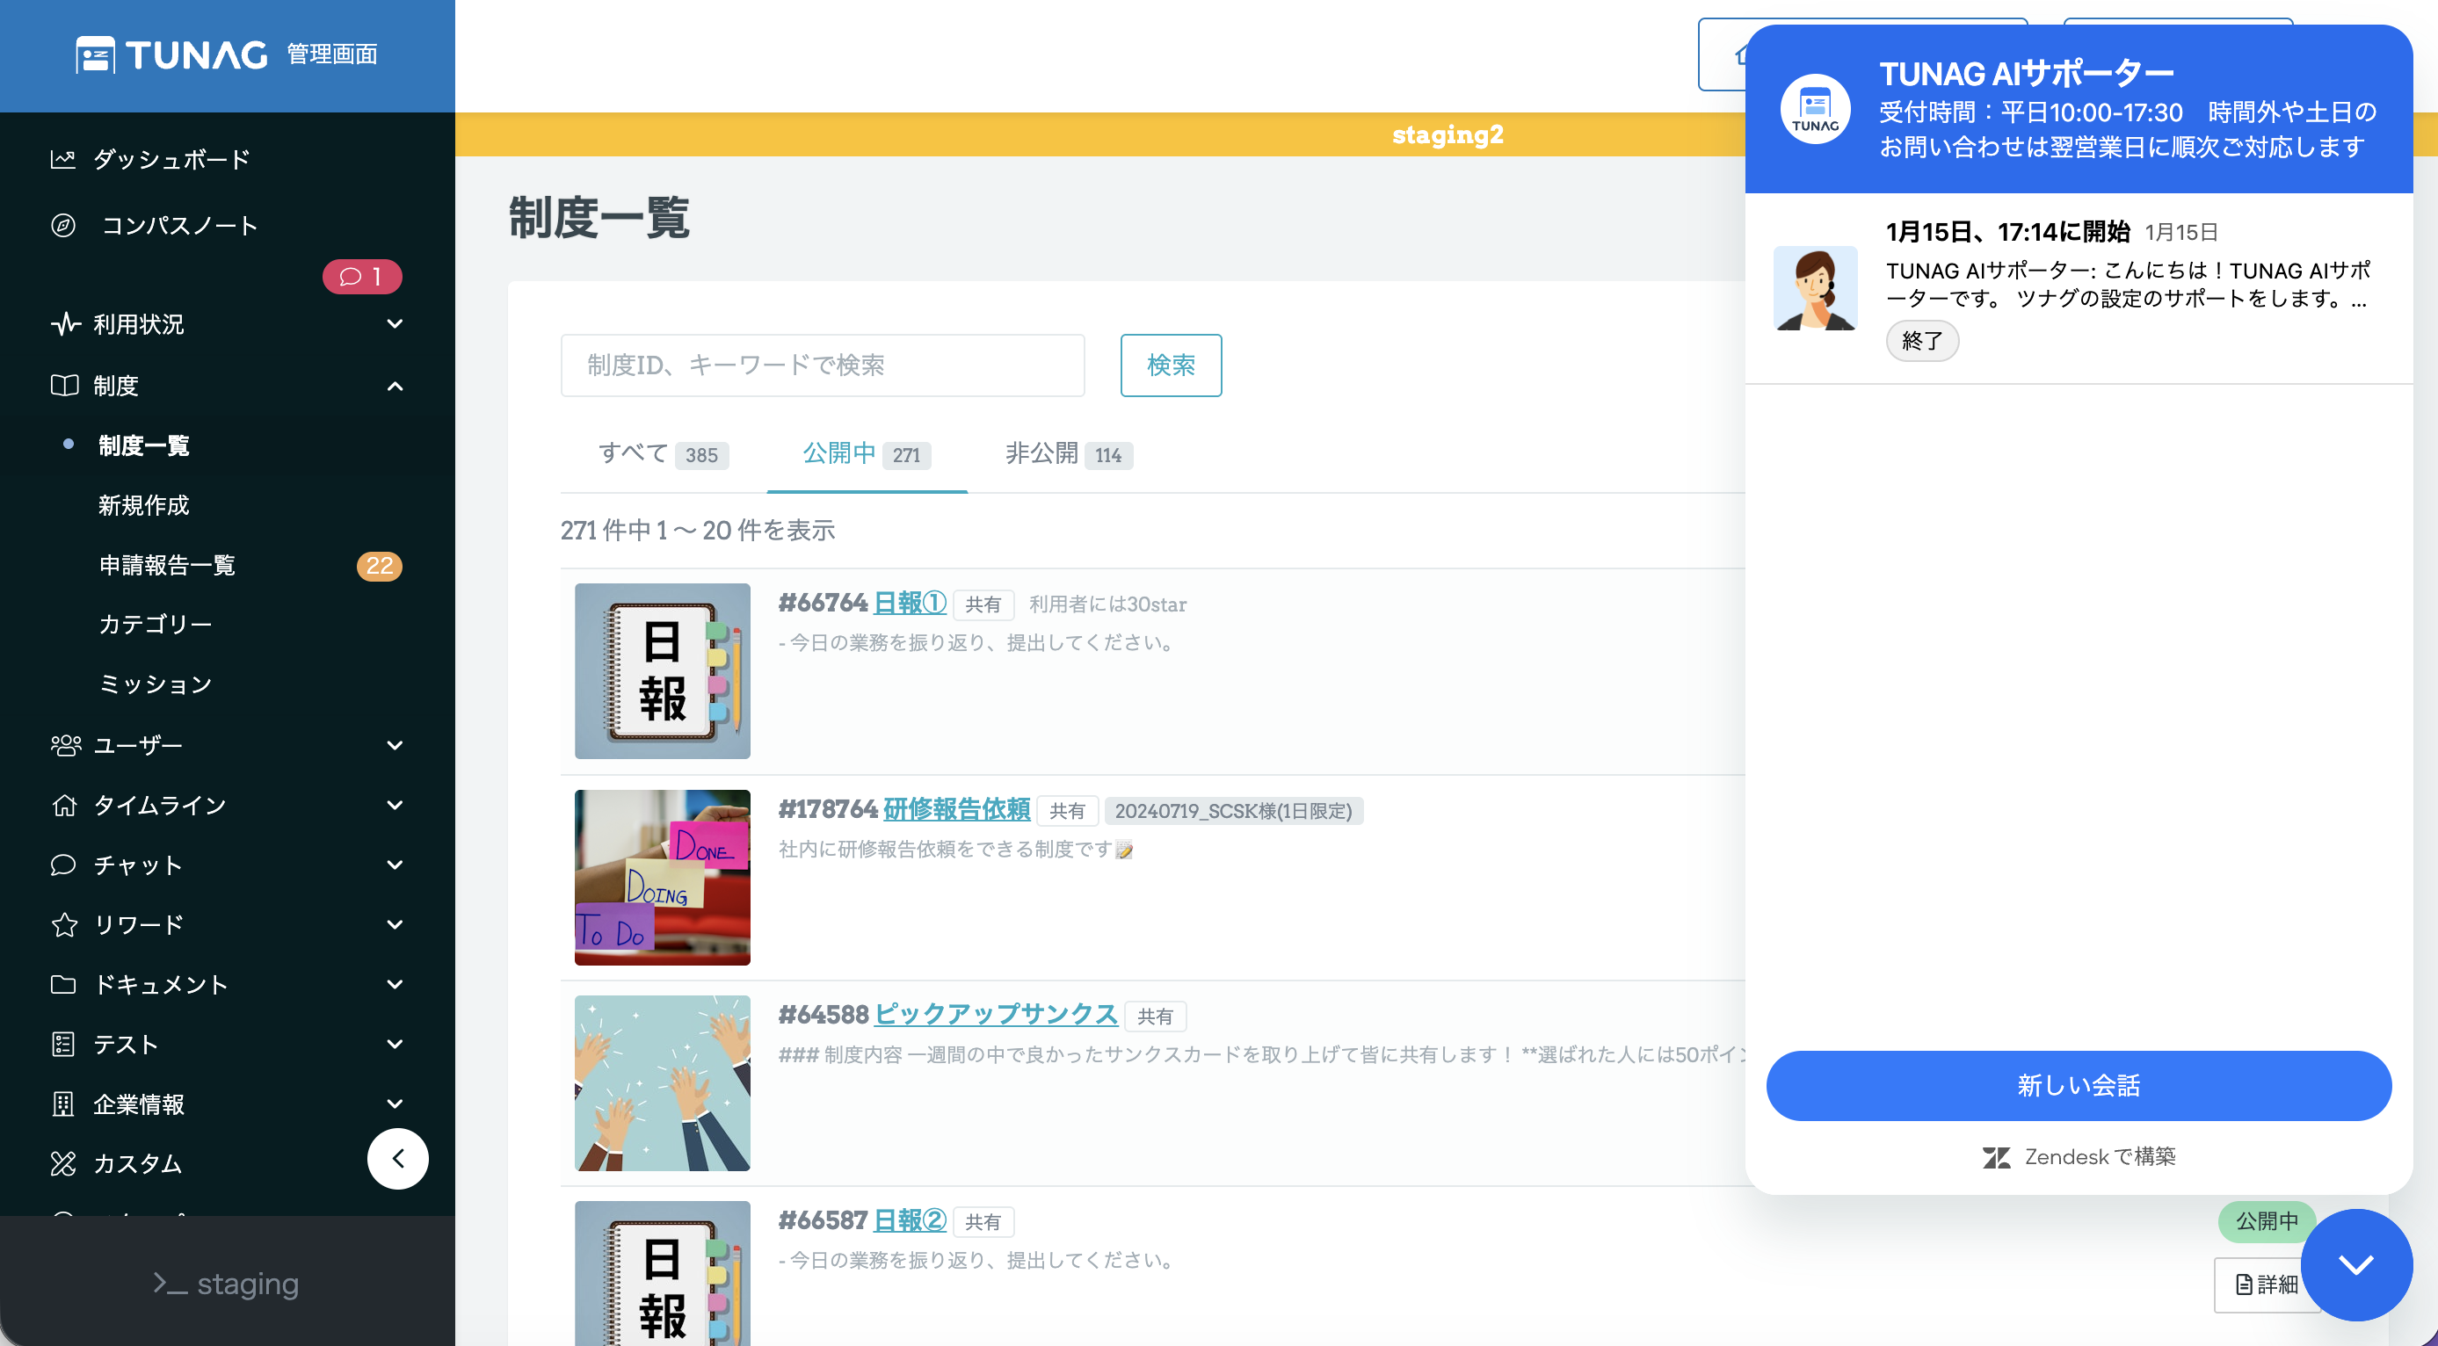Switch to the 非公開 114 tab

pyautogui.click(x=1068, y=454)
